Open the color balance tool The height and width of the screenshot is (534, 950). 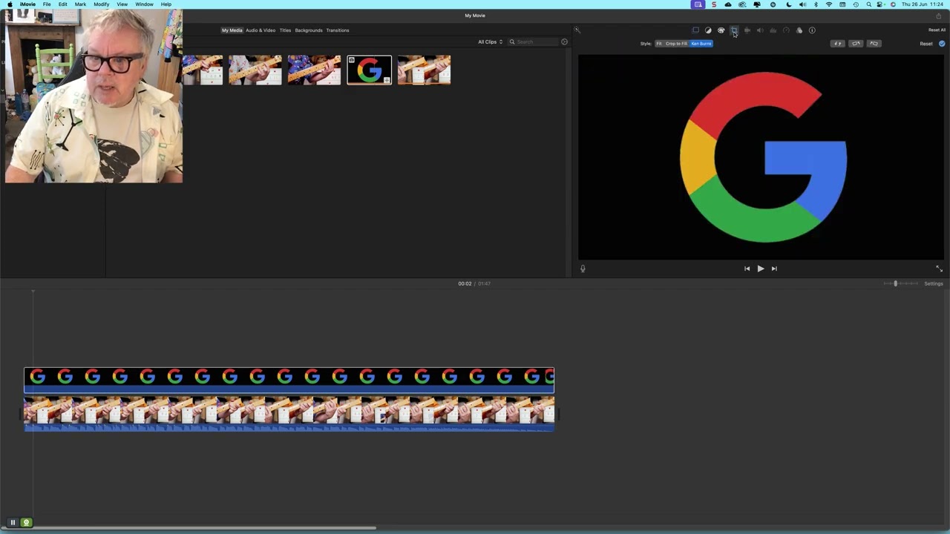click(708, 30)
